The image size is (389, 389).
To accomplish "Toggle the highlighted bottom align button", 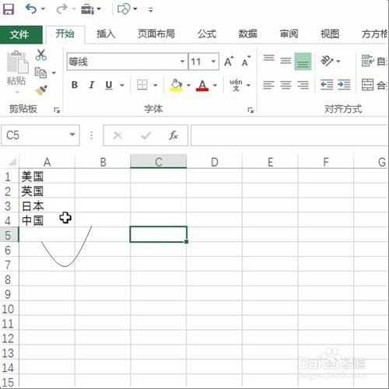I will (x=303, y=61).
